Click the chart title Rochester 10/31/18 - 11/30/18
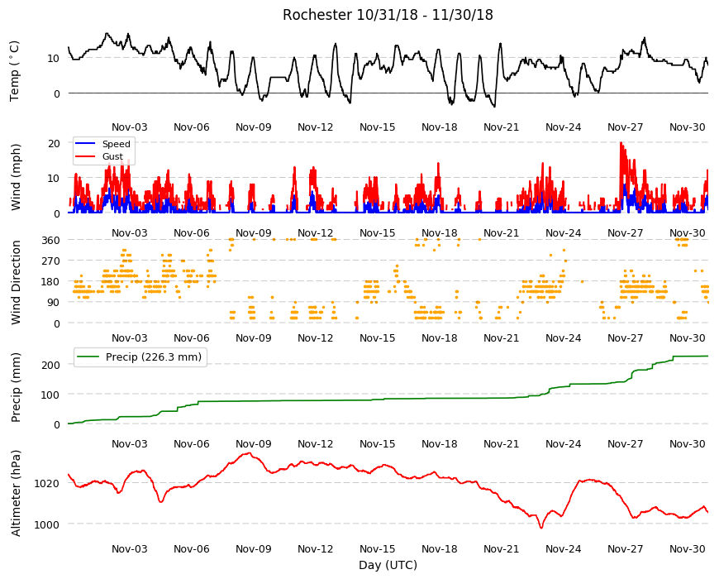This screenshot has width=719, height=579. 388,15
